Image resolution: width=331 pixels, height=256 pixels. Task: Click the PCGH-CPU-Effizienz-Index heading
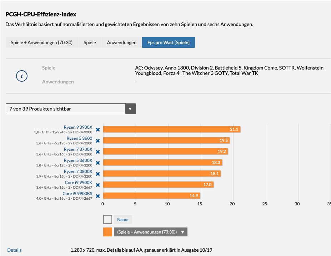(41, 14)
